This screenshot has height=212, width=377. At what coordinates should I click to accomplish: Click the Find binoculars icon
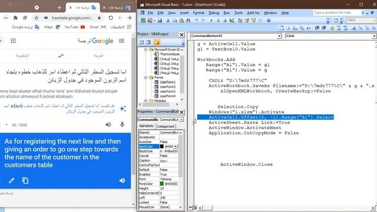[188, 21]
